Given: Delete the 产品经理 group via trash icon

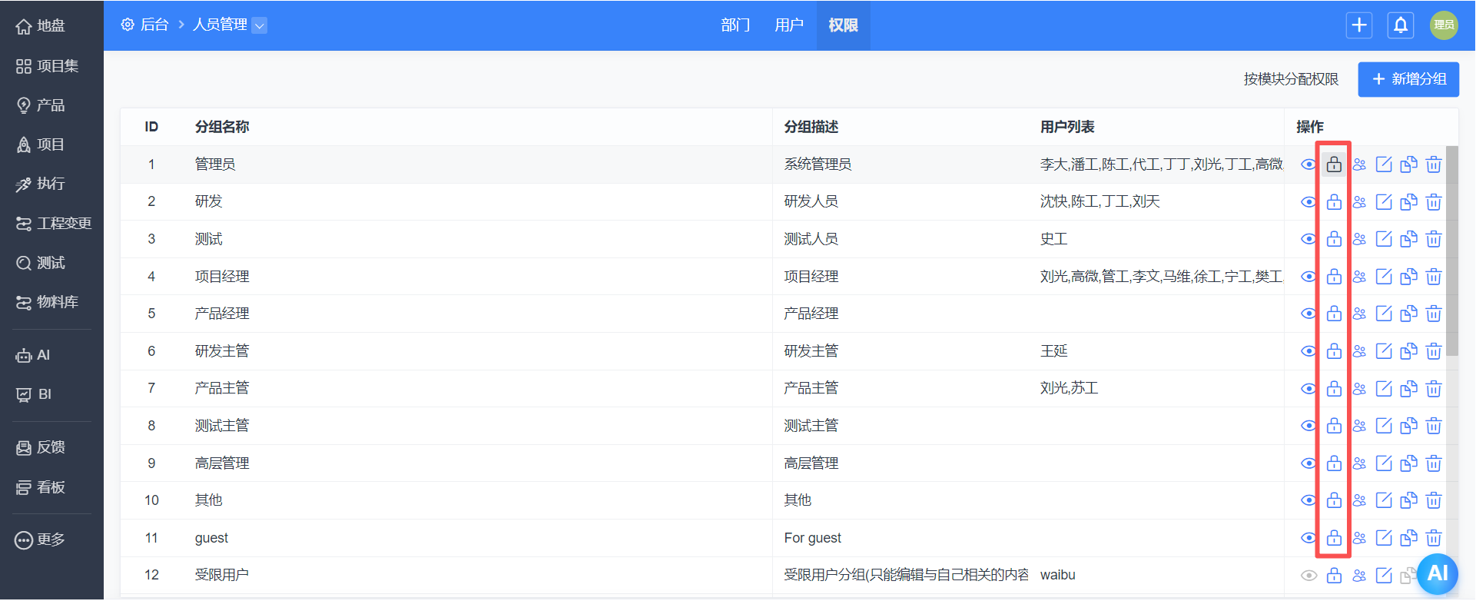Looking at the screenshot, I should 1434,314.
